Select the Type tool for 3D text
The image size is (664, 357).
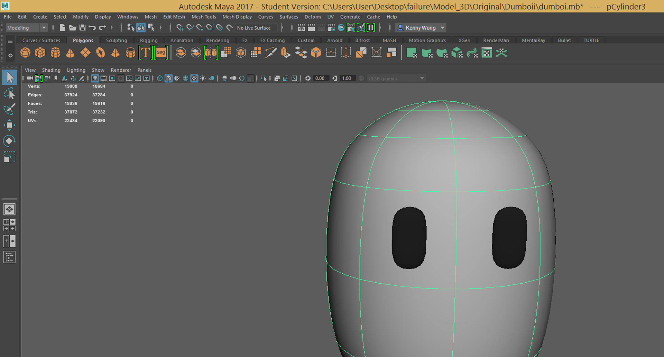145,52
